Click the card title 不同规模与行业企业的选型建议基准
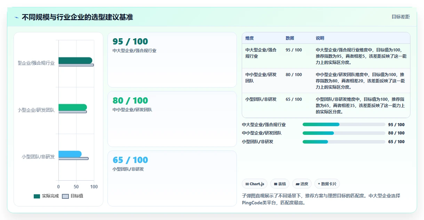 click(x=77, y=17)
